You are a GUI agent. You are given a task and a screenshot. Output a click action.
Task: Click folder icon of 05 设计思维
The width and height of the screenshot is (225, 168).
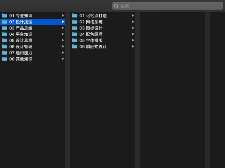pos(4,40)
